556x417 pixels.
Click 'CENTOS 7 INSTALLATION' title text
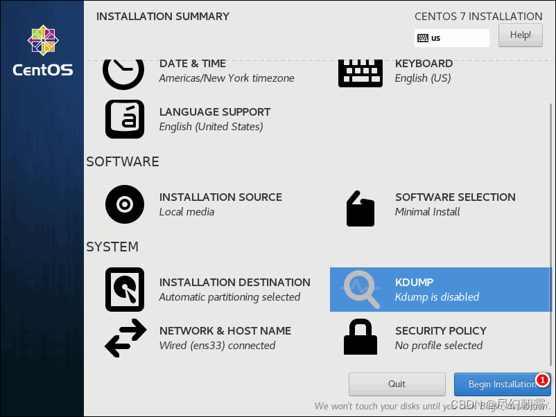(478, 17)
